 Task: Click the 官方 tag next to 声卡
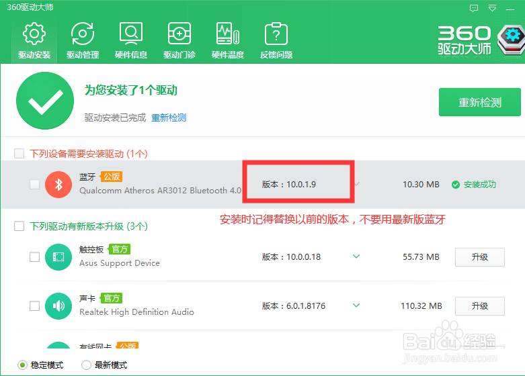112,298
